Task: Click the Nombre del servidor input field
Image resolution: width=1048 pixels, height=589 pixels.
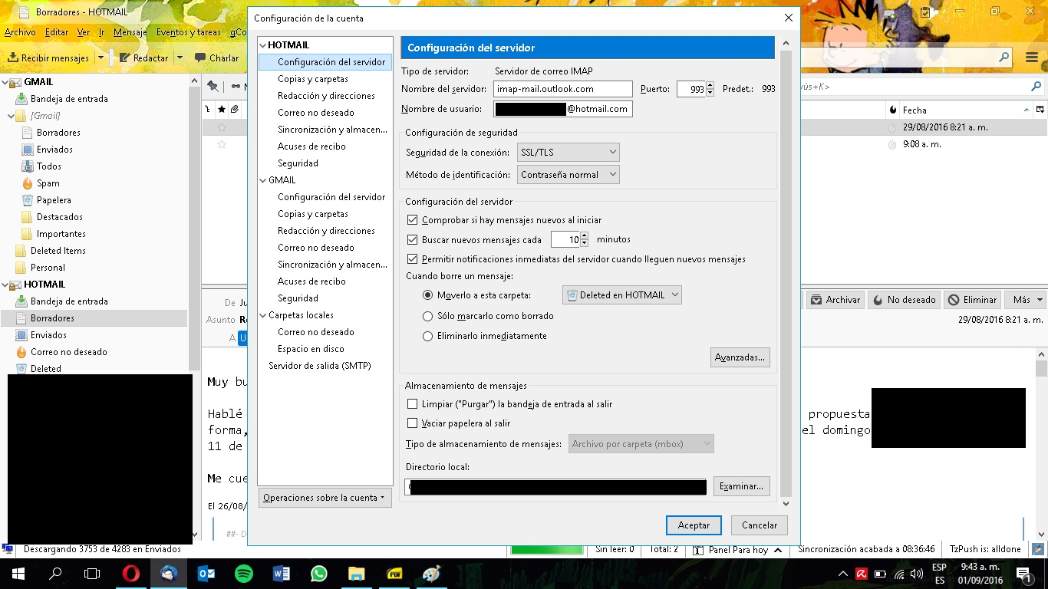Action: coord(563,89)
